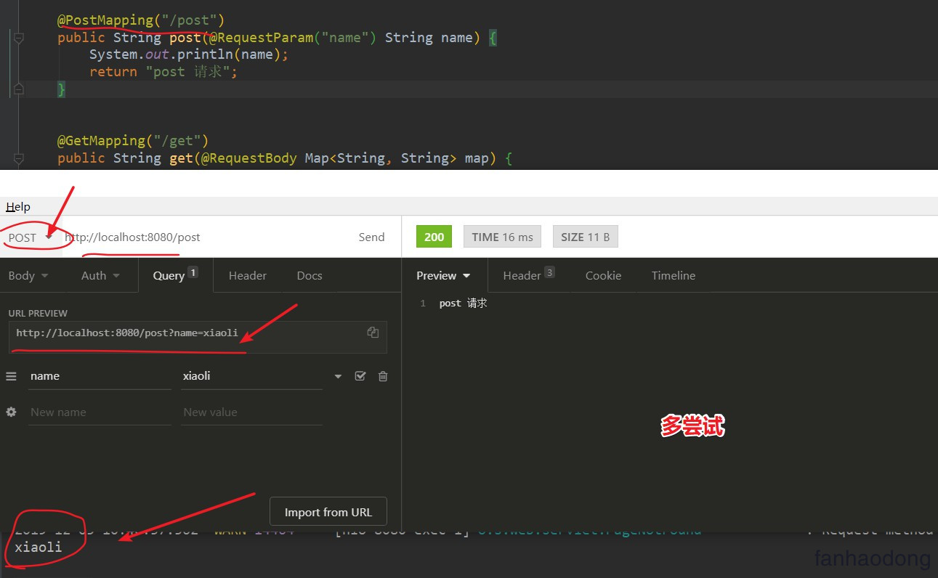938x578 pixels.
Task: Click the New name placeholder field
Action: (x=100, y=412)
